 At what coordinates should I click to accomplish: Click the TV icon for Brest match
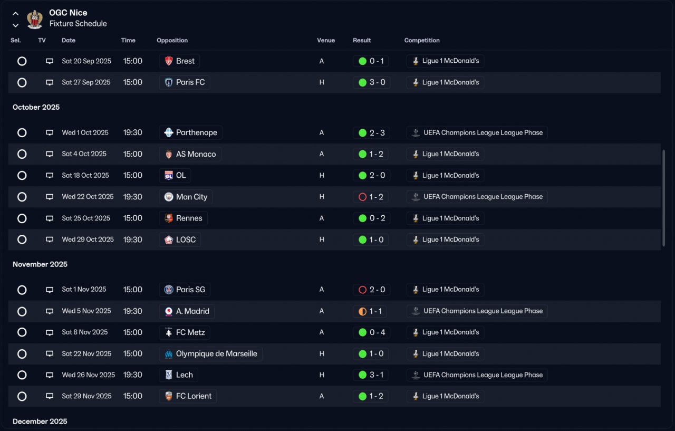[x=50, y=61]
